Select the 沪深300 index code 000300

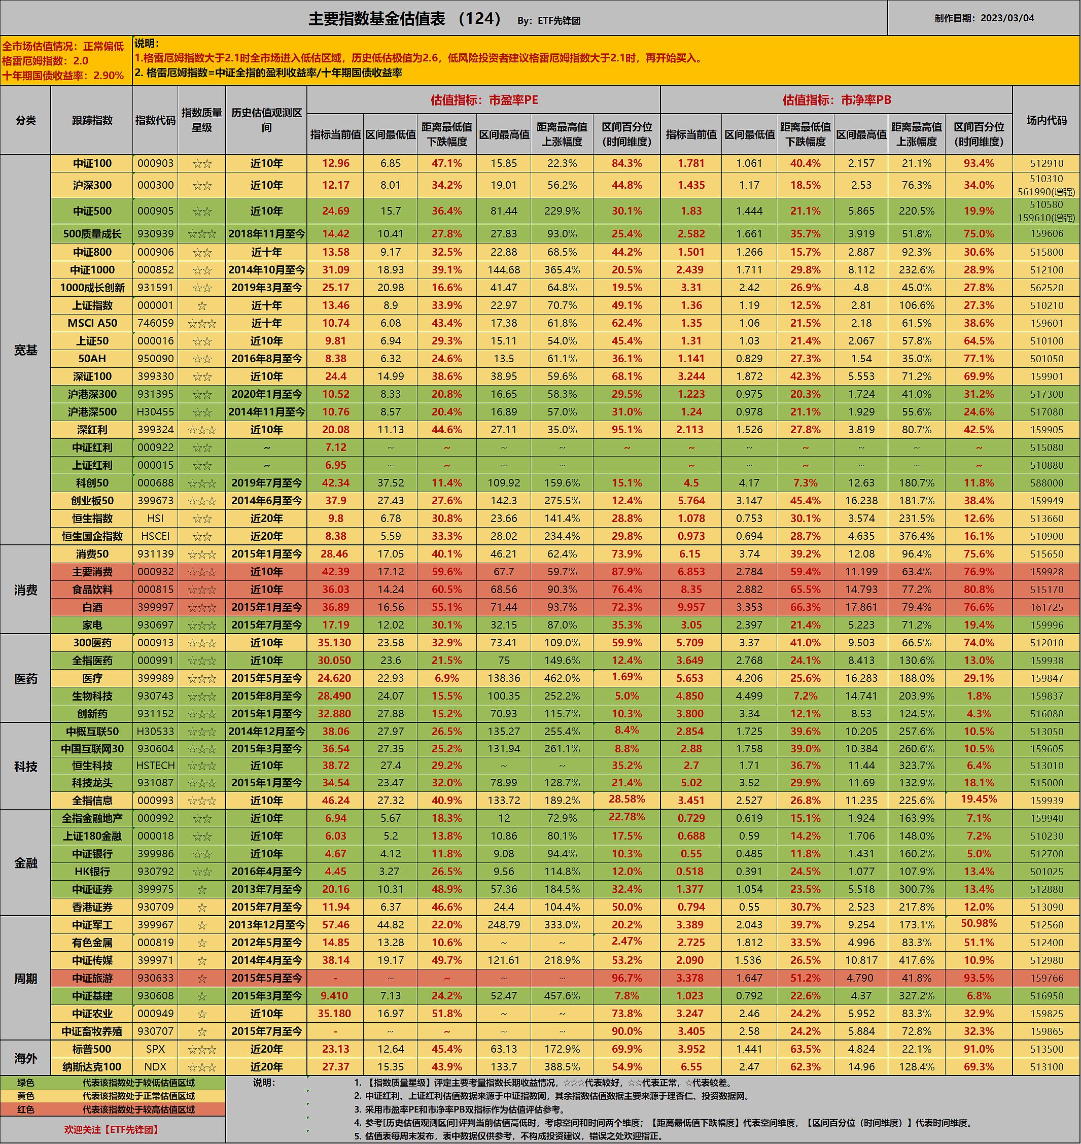coord(155,185)
